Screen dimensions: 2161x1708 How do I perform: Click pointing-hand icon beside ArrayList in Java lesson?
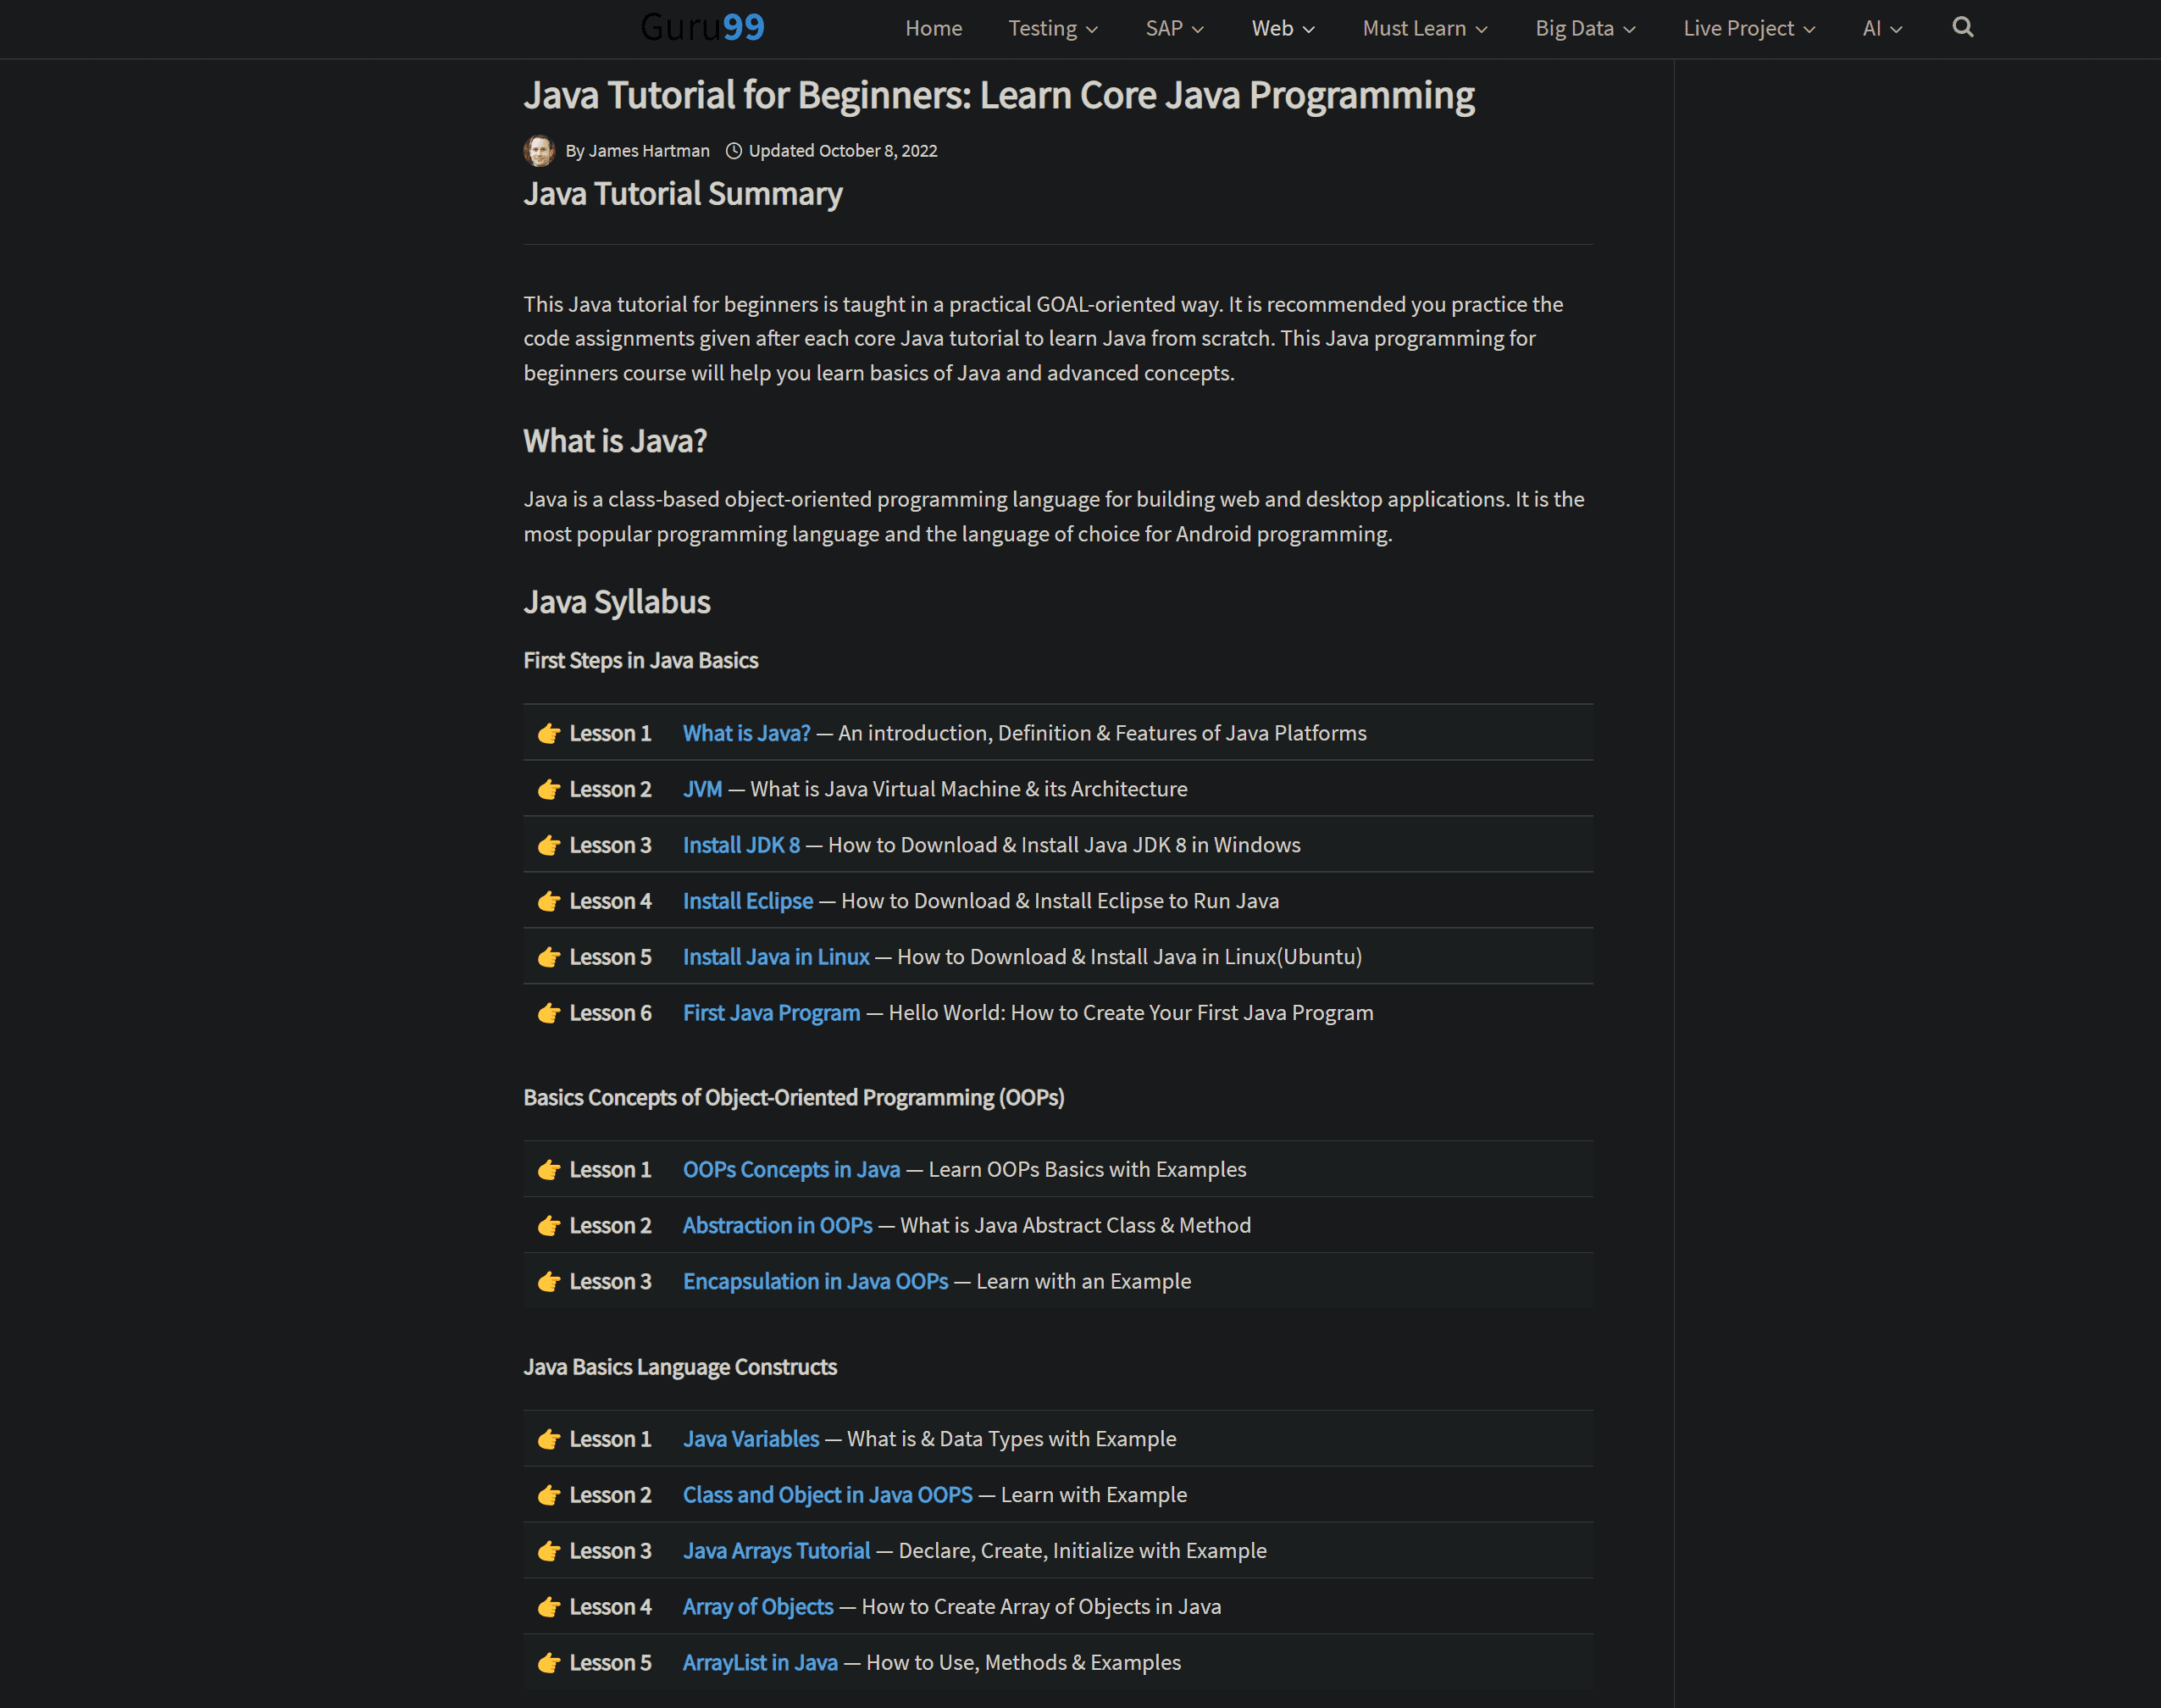[x=548, y=1663]
